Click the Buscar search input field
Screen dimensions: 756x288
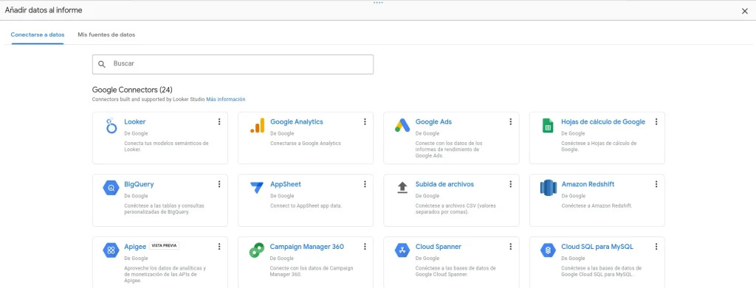233,64
